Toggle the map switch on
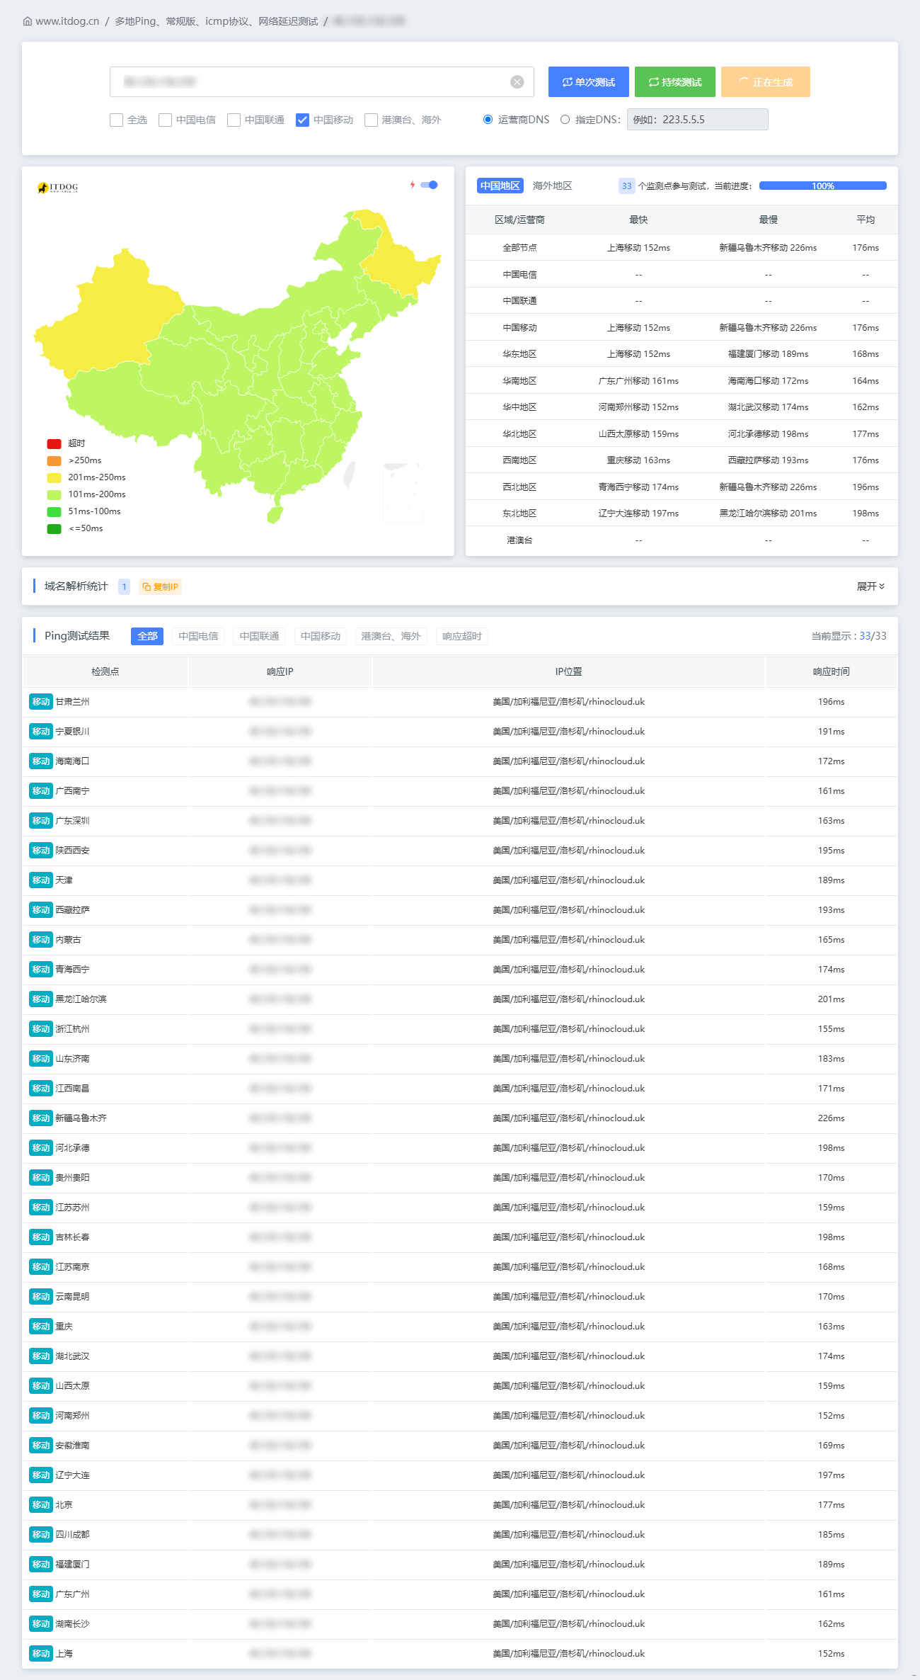Viewport: 920px width, 1680px height. click(x=430, y=185)
